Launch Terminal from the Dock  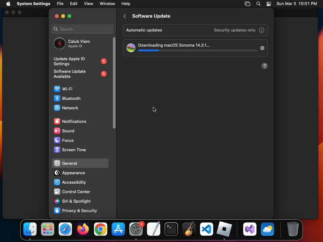tap(171, 229)
